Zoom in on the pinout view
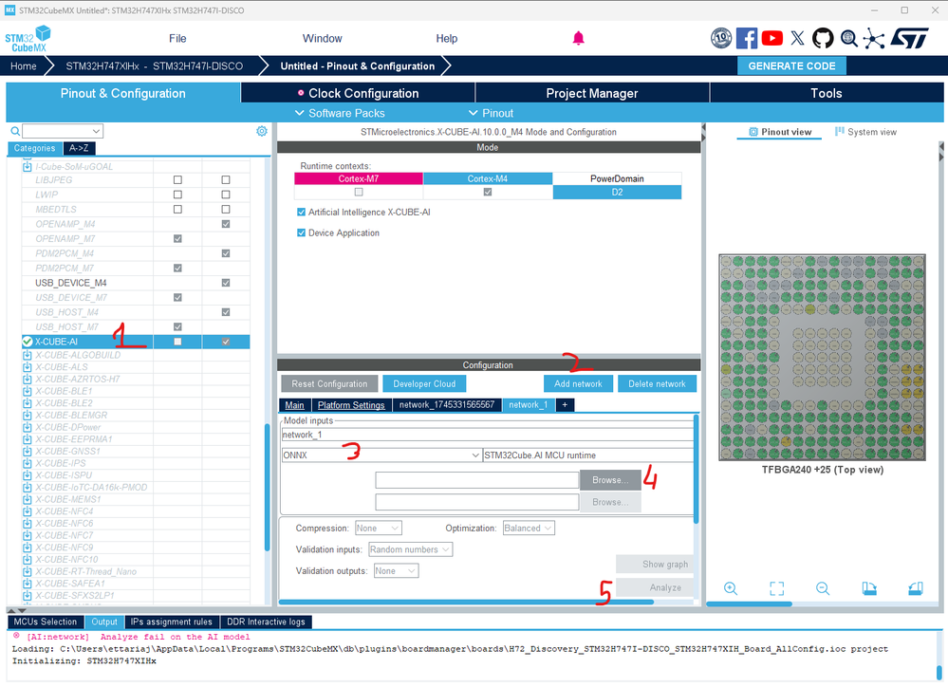Image resolution: width=948 pixels, height=687 pixels. [731, 588]
